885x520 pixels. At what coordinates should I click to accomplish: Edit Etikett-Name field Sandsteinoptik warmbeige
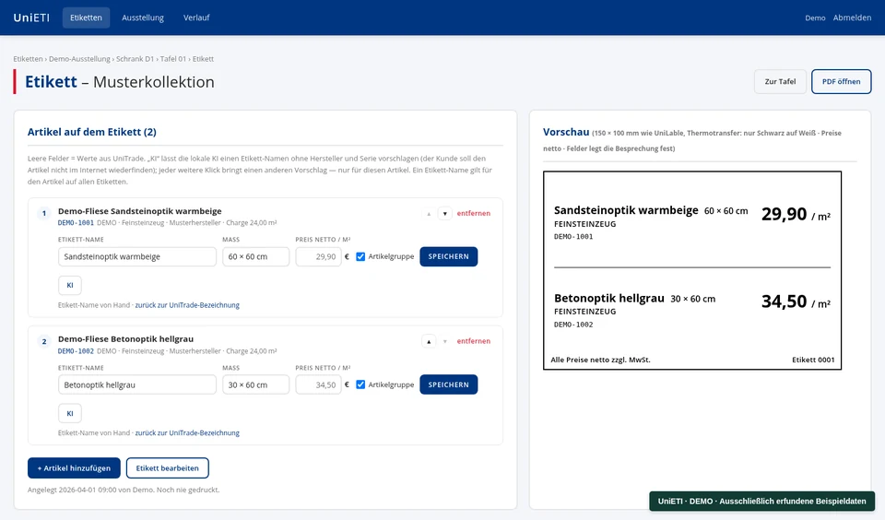(137, 257)
